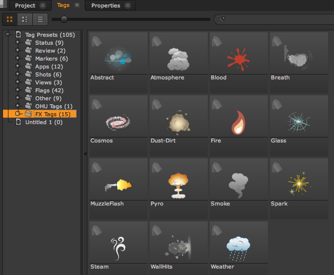This screenshot has width=334, height=275.
Task: Click into the tag search field
Action: [x=278, y=19]
